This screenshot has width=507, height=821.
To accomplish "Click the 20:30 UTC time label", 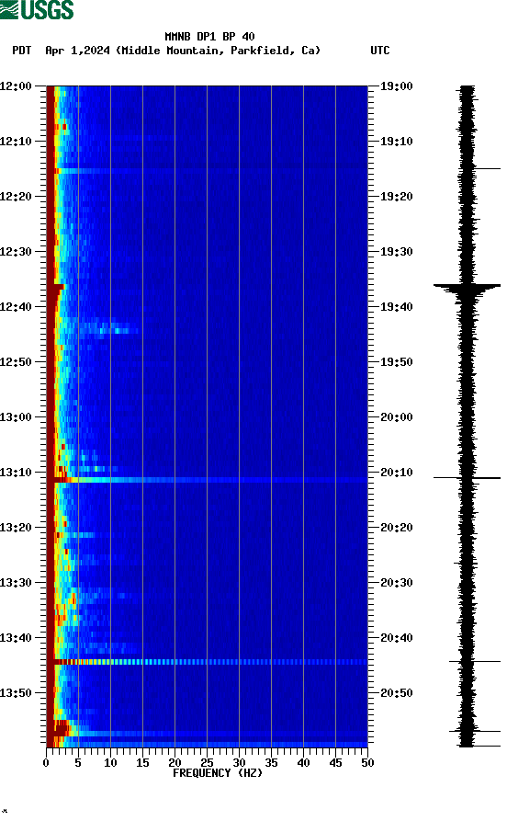I will (397, 583).
